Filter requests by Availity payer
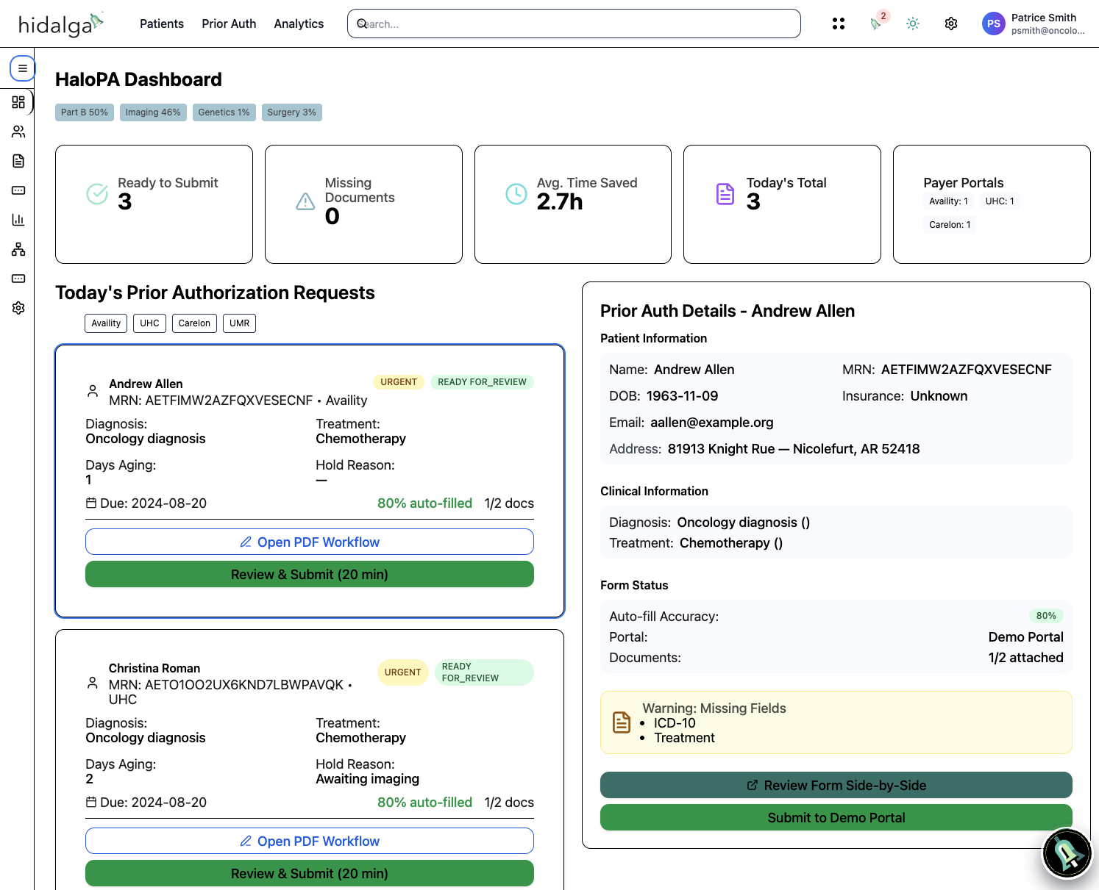The width and height of the screenshot is (1099, 890). [x=106, y=323]
